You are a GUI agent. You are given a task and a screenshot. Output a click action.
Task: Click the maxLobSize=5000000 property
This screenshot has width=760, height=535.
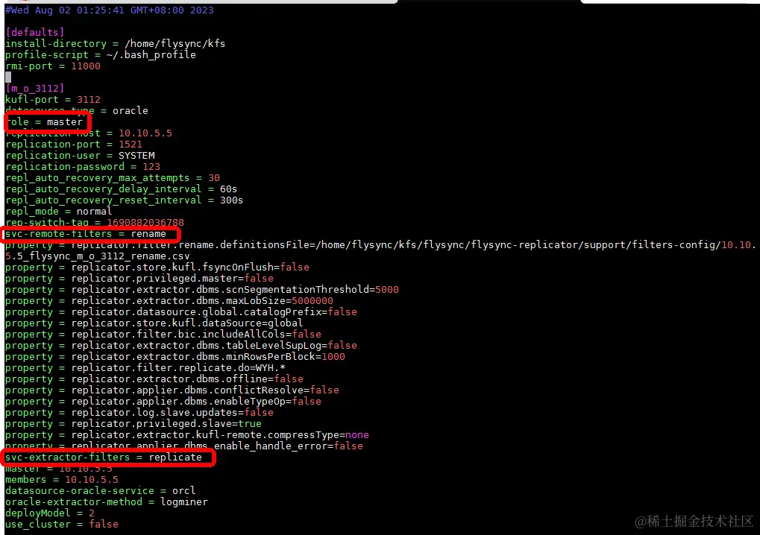pos(169,301)
